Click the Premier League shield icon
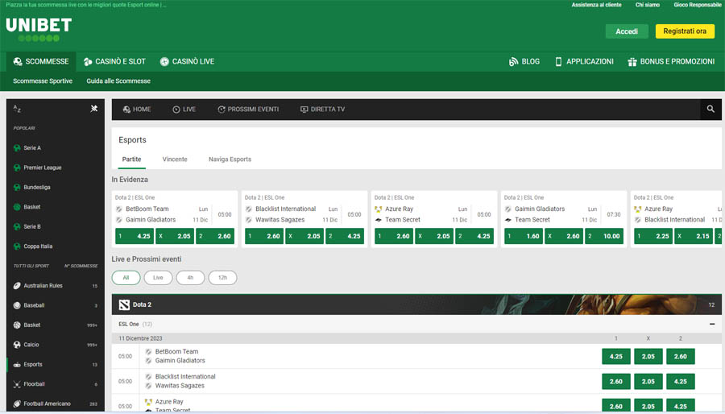This screenshot has width=725, height=414. (17, 168)
